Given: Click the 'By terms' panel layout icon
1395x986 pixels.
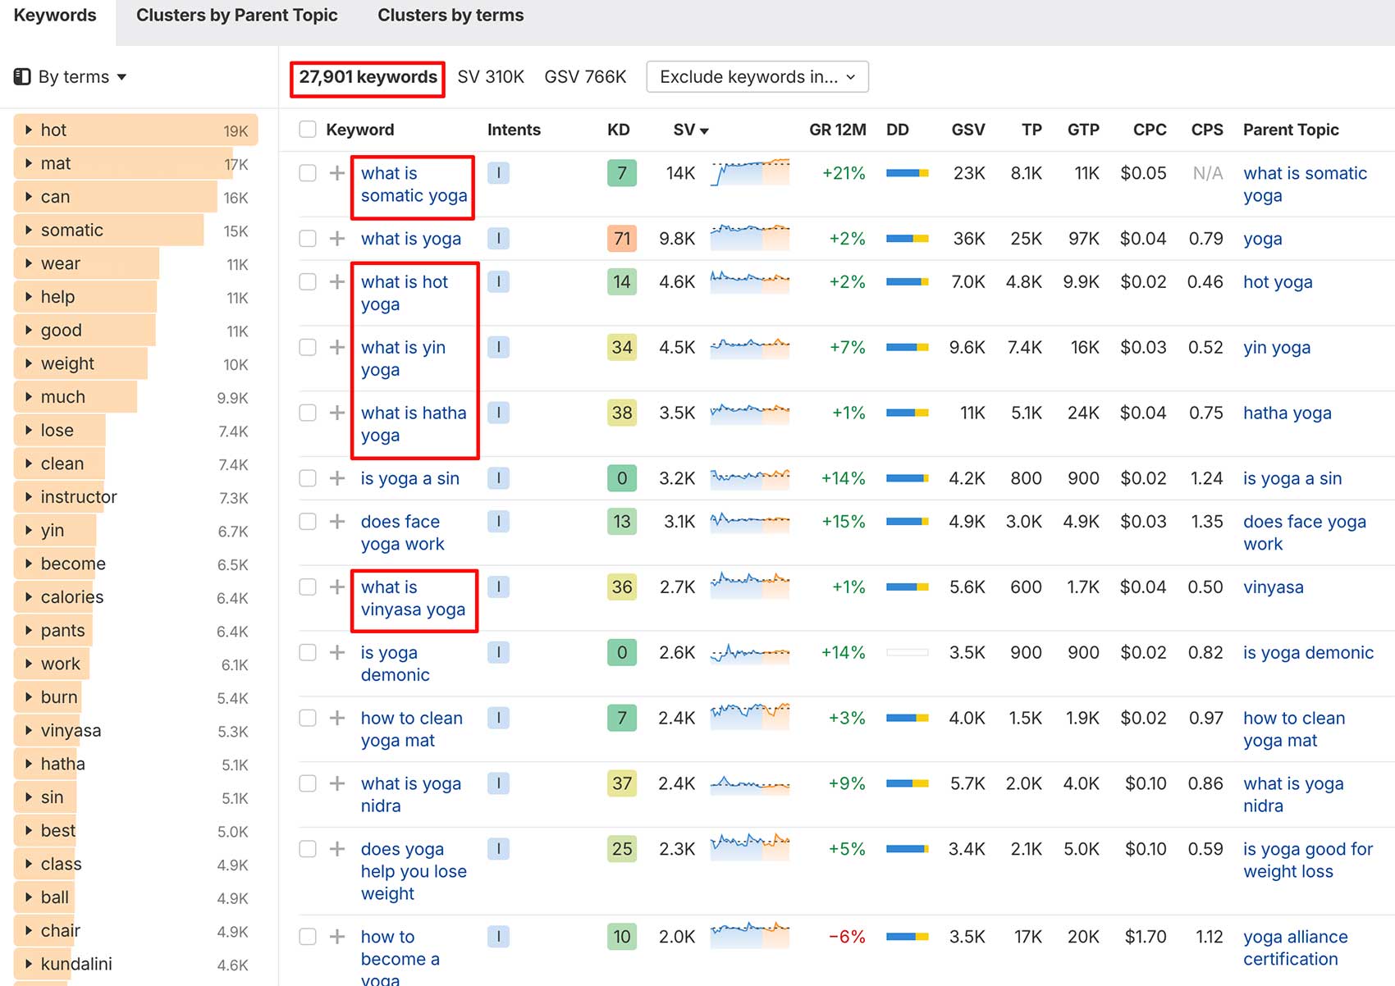Looking at the screenshot, I should [x=22, y=77].
